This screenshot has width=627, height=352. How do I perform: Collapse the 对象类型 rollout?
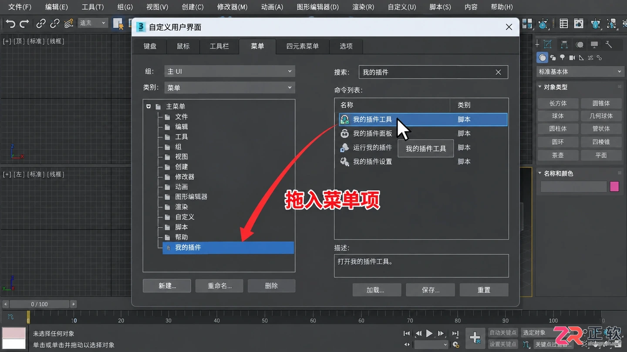coord(540,87)
